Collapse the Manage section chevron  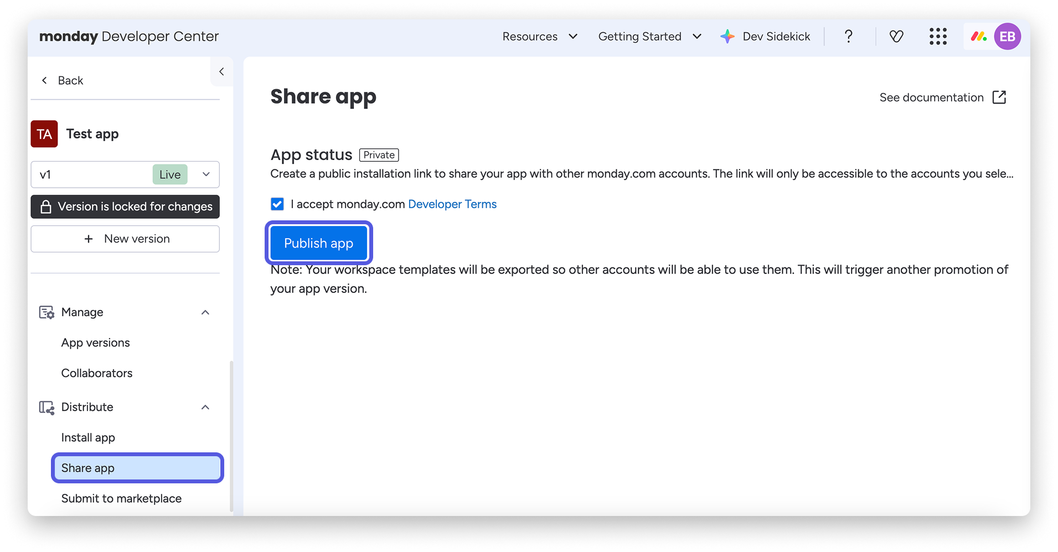pyautogui.click(x=205, y=312)
